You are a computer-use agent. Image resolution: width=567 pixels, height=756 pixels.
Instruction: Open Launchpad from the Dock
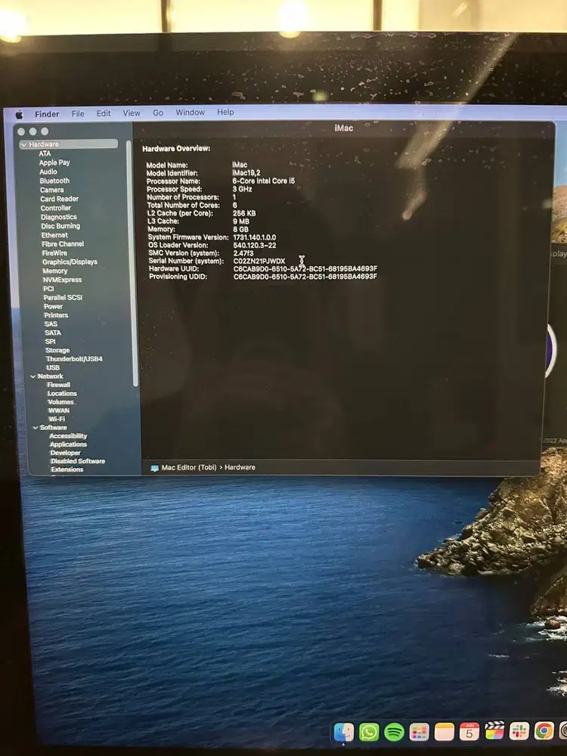419,732
